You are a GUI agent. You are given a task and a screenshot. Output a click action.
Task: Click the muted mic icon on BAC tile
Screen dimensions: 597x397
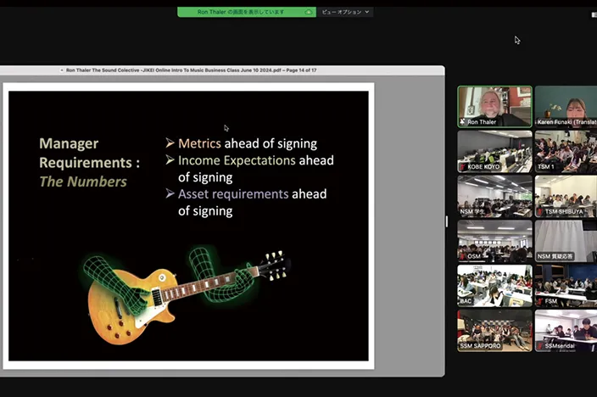[x=463, y=301]
